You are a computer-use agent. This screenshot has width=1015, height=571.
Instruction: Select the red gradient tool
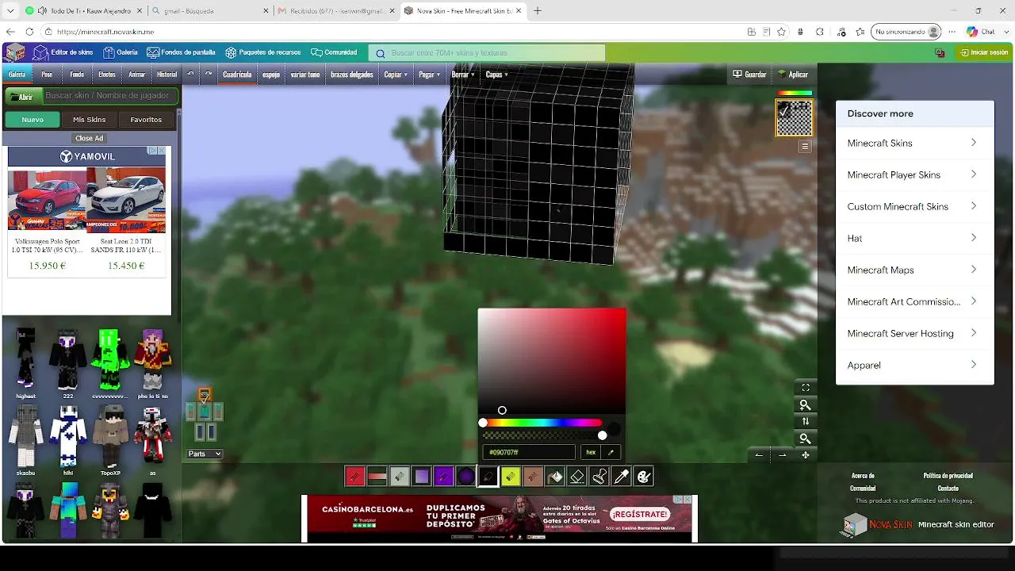click(377, 477)
